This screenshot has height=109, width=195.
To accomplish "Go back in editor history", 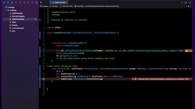I will (45, 2).
